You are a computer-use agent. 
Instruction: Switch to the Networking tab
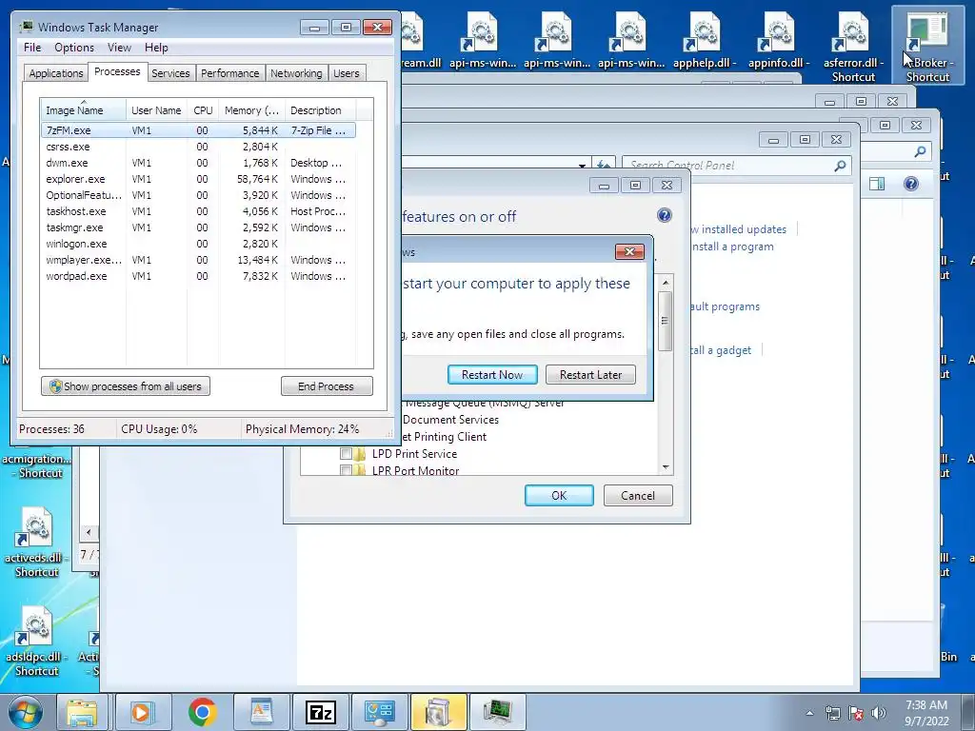click(x=296, y=73)
